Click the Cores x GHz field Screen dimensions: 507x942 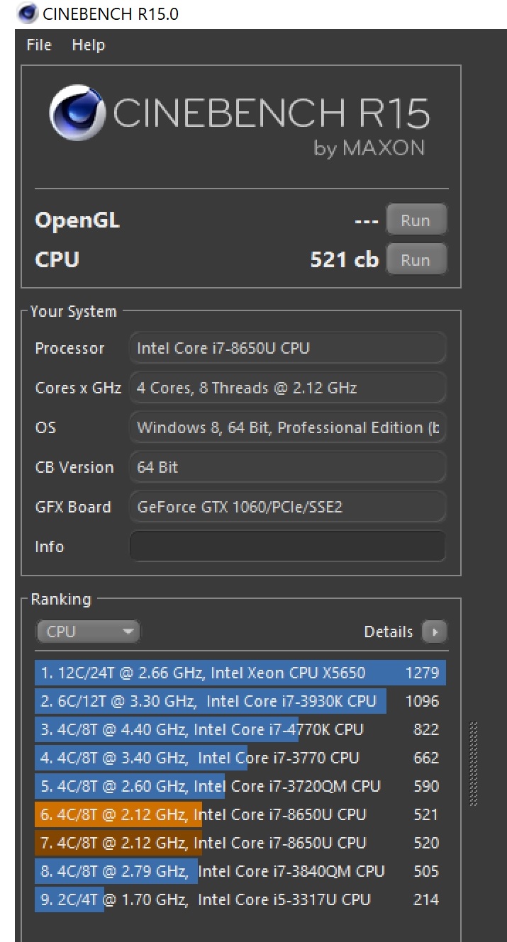click(x=288, y=388)
